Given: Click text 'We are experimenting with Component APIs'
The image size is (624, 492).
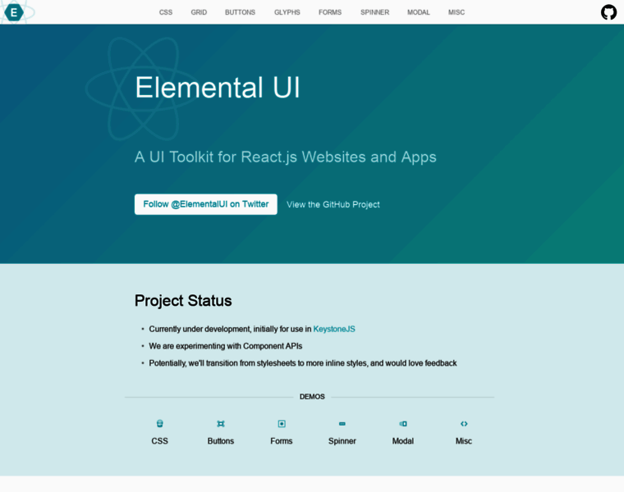Looking at the screenshot, I should pyautogui.click(x=226, y=346).
